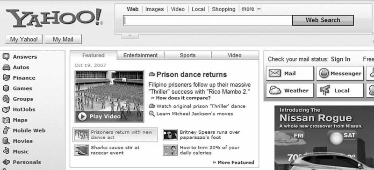374x170 pixels.
Task: Switch to the Sports tab
Action: click(x=188, y=55)
